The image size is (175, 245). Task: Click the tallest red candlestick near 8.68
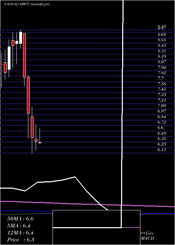(24, 55)
